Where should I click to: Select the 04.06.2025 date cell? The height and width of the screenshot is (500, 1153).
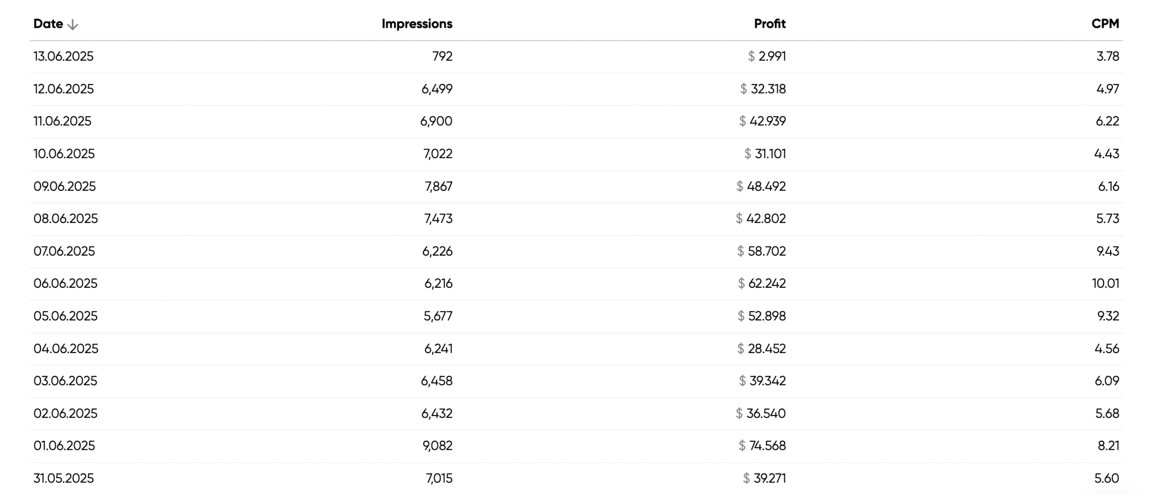coord(66,349)
